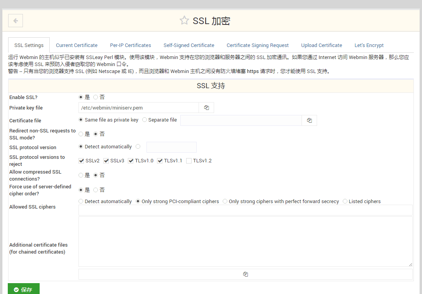Screen dimensions: 422x294
Task: Open file chooser for Private key file
Action: pyautogui.click(x=206, y=108)
